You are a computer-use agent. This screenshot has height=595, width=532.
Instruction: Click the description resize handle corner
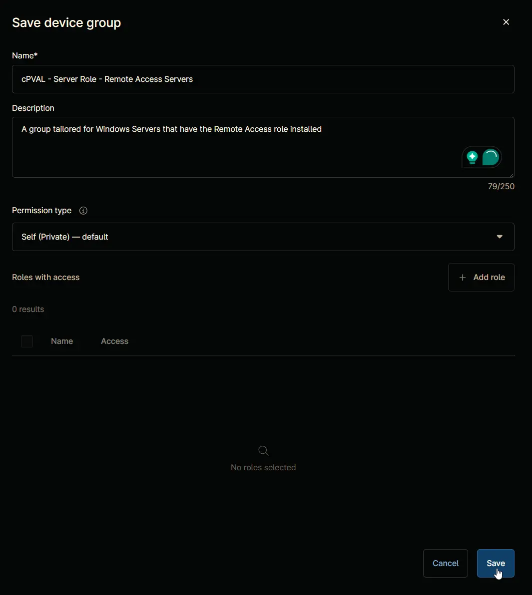(512, 175)
